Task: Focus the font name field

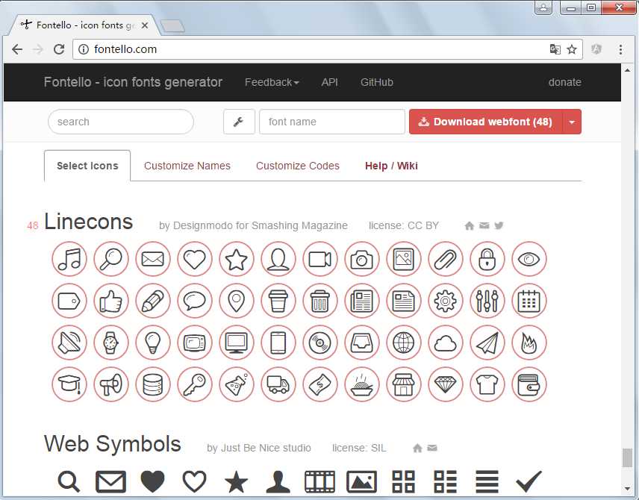Action: (x=332, y=122)
